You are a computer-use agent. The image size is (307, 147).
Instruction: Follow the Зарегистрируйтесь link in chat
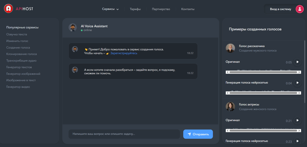[x=124, y=53]
